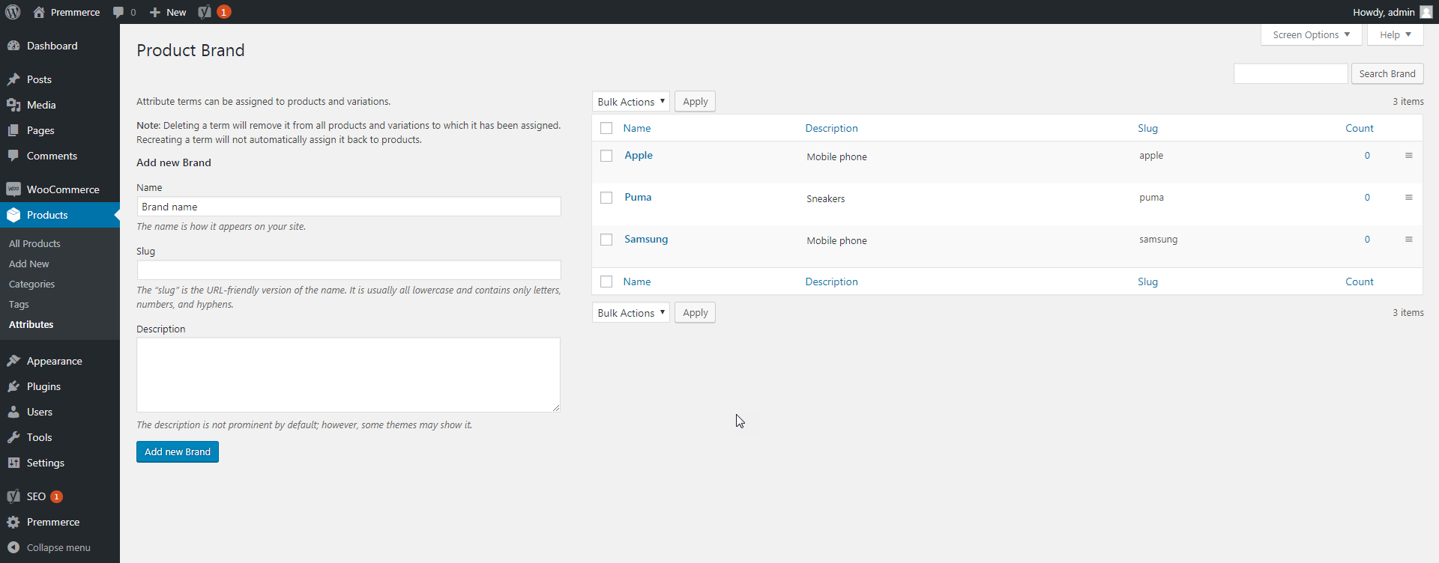Click the plus icon next to New
Screen dimensions: 1439x563
pos(155,12)
